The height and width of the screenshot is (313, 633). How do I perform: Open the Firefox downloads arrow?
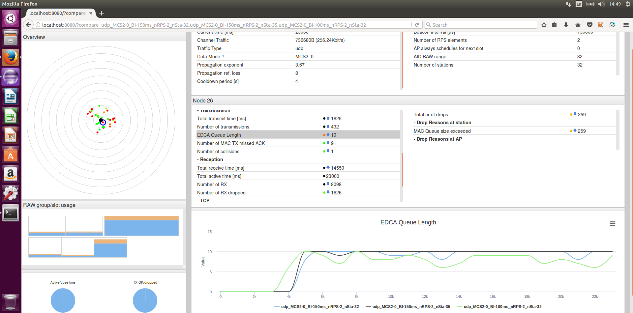coord(566,25)
